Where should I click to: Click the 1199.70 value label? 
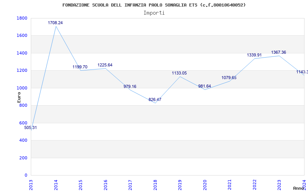point(80,67)
